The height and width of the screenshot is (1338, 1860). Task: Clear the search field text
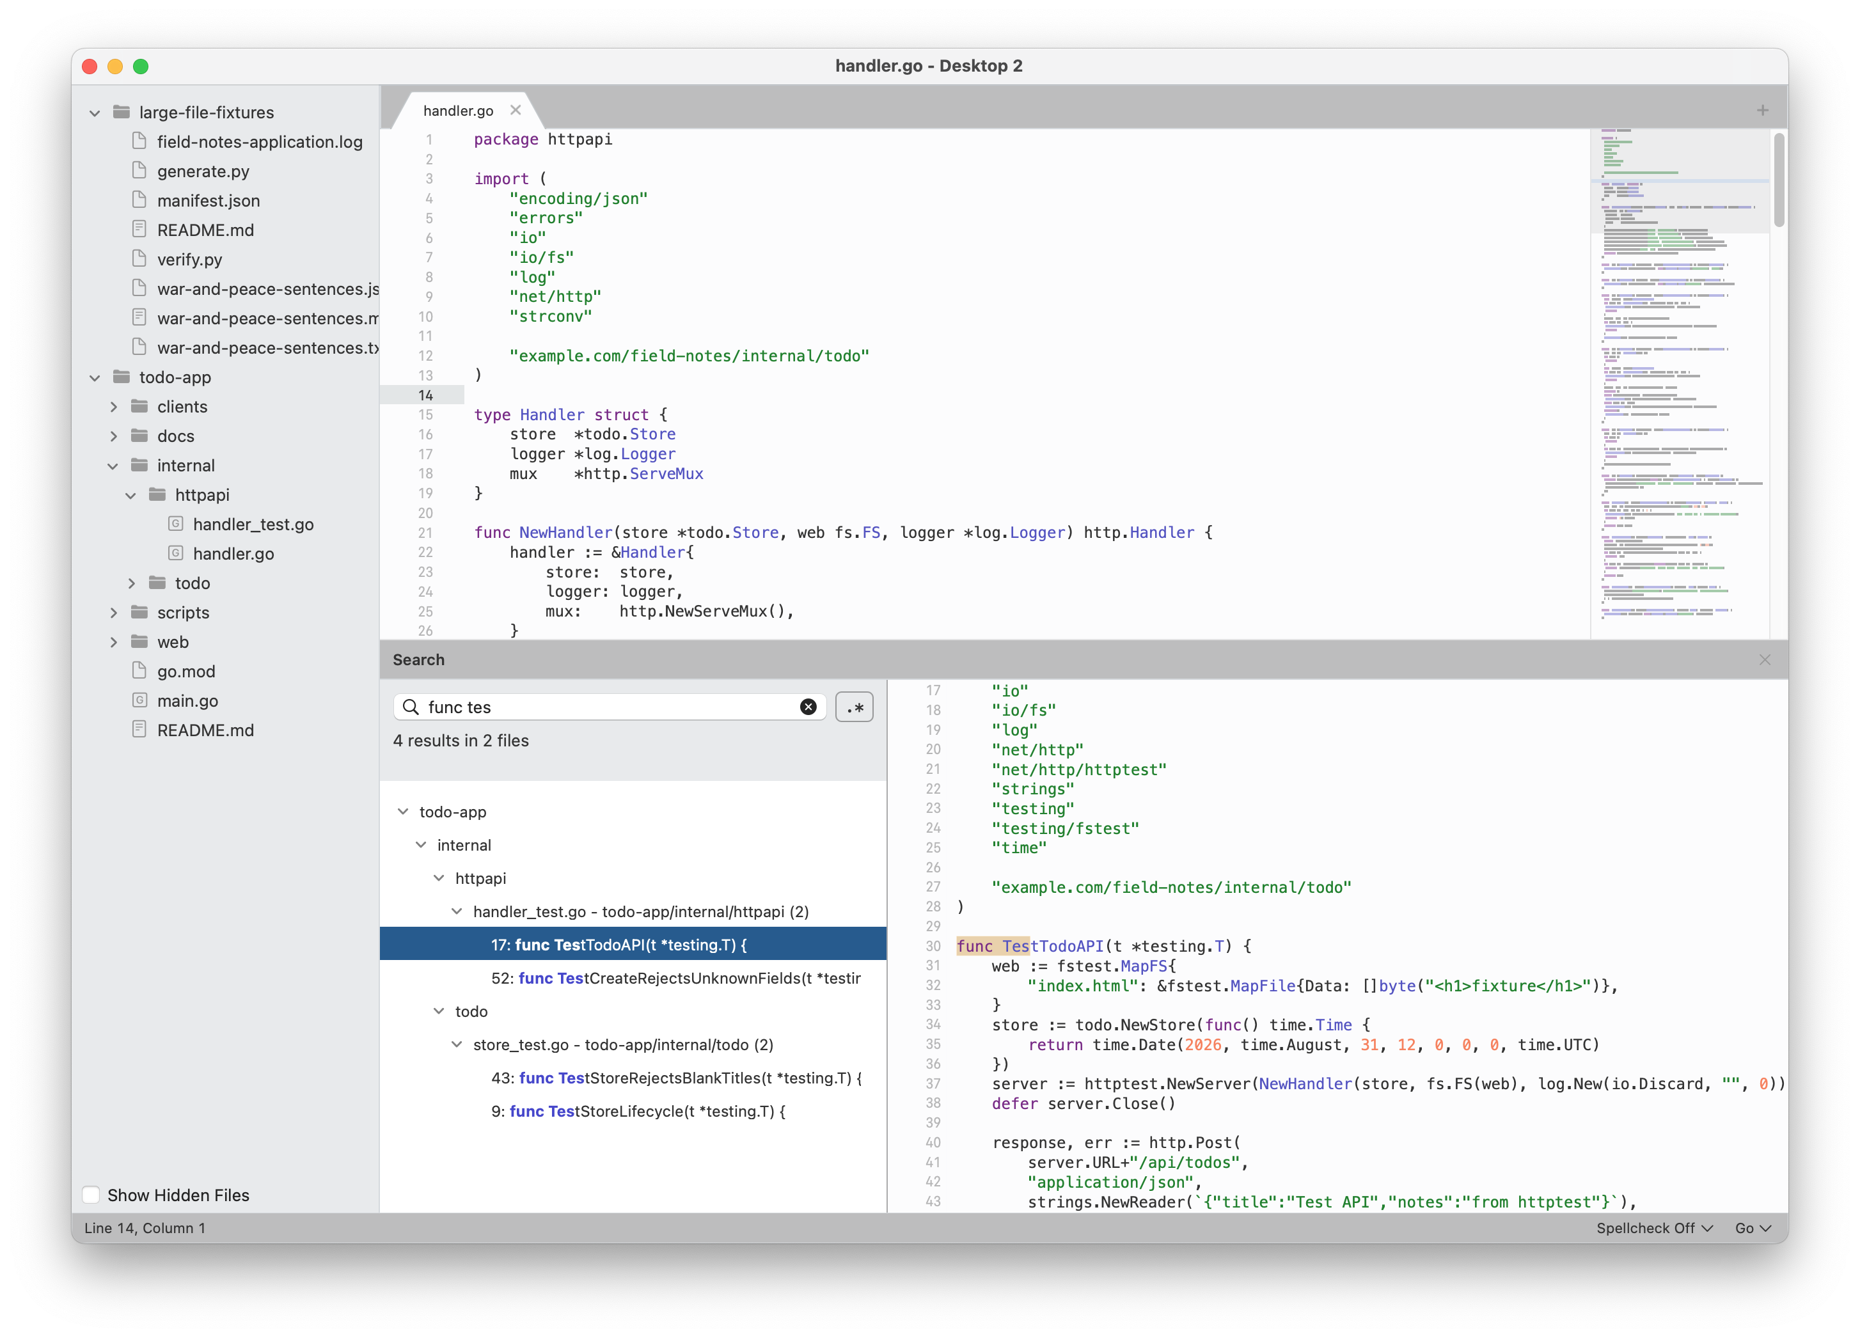808,707
